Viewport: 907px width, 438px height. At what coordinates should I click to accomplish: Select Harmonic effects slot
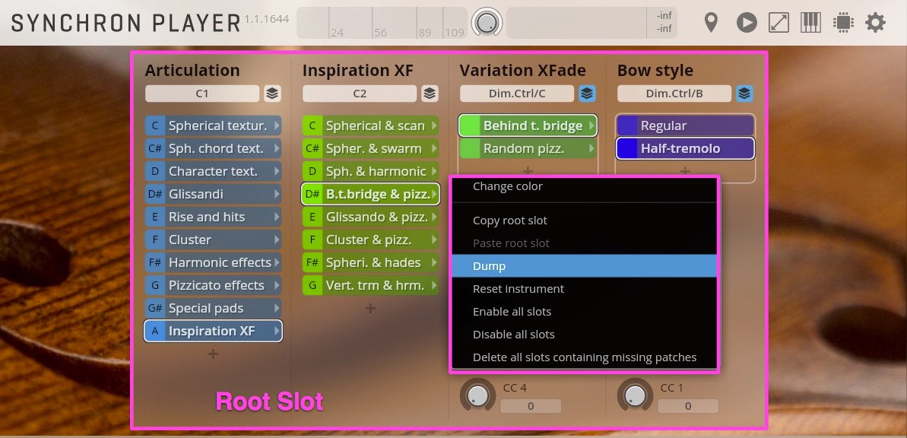tap(214, 262)
